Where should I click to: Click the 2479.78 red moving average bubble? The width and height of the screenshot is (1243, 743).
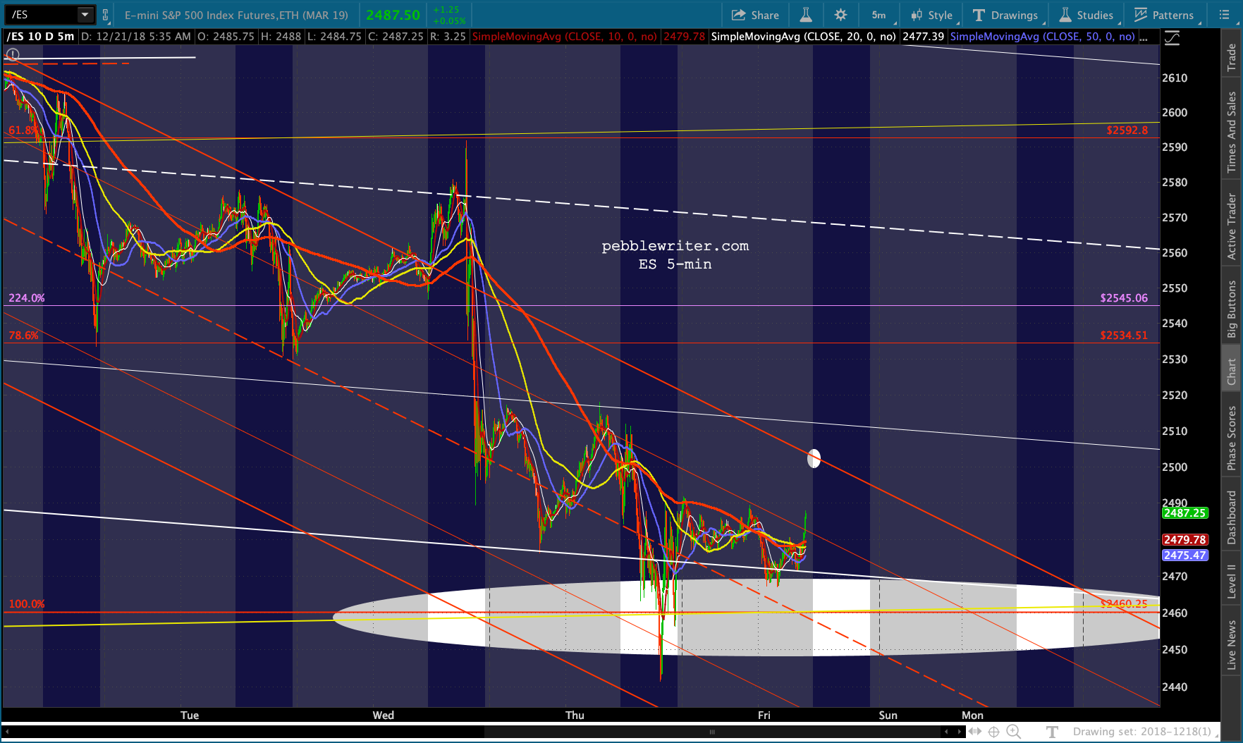(1184, 539)
